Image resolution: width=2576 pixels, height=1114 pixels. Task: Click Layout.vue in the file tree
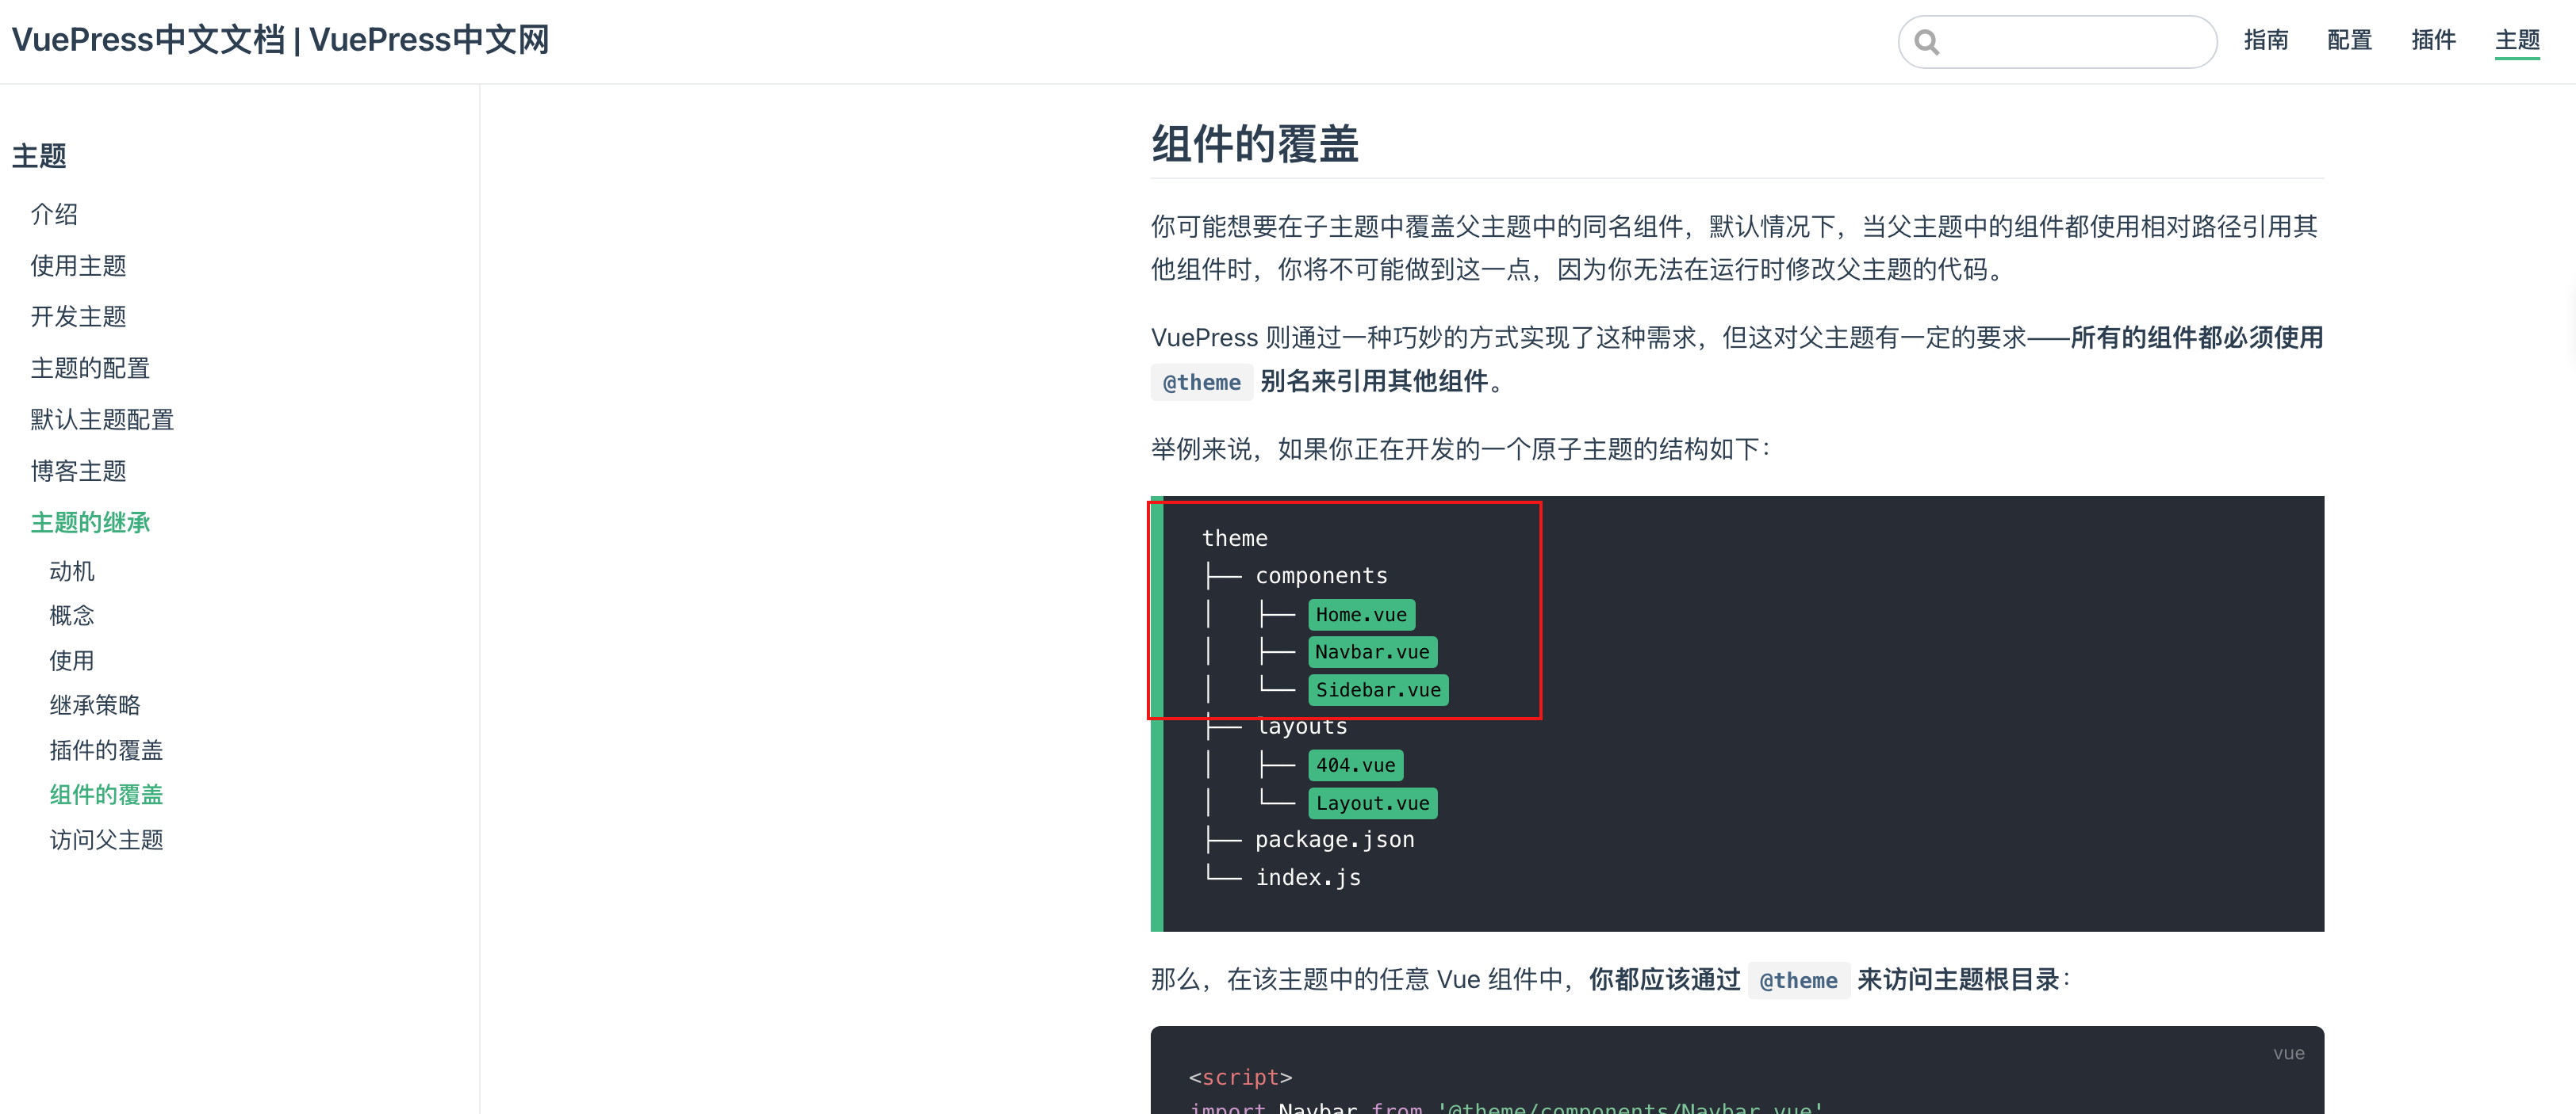pyautogui.click(x=1372, y=803)
